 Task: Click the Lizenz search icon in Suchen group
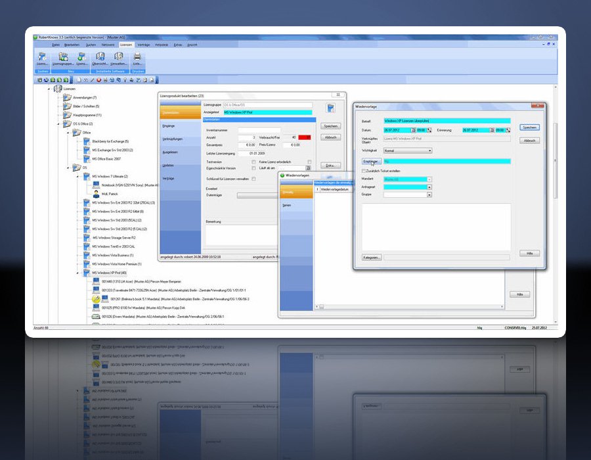(x=42, y=57)
